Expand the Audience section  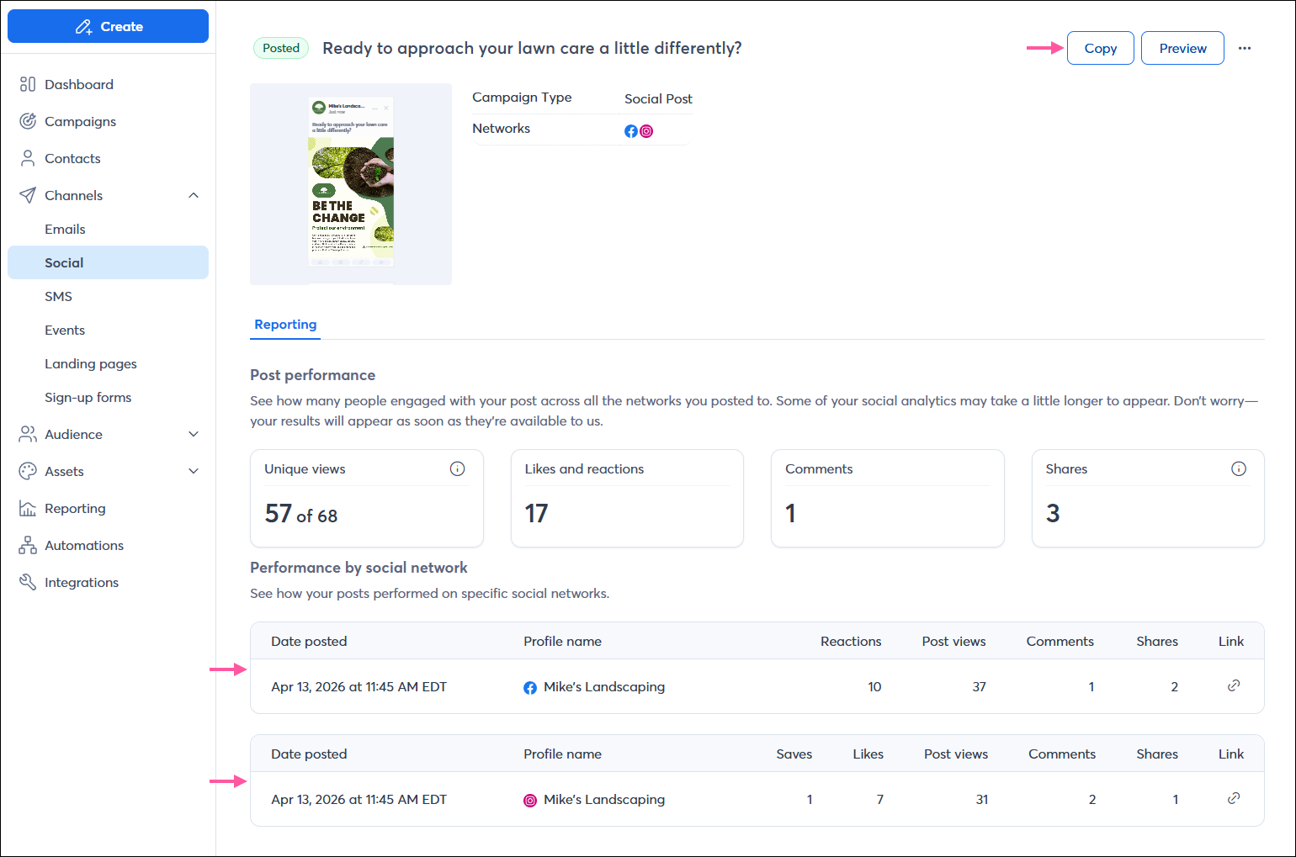tap(194, 434)
